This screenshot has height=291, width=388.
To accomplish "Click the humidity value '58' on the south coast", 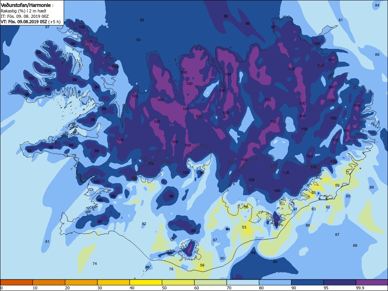I will 202,265.
